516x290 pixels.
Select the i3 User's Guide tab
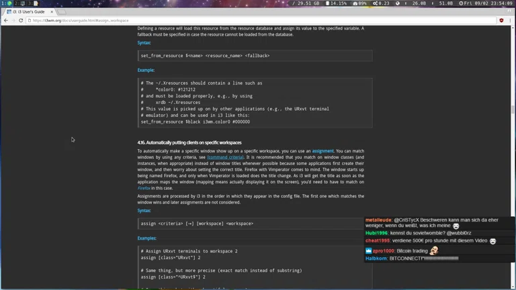pos(28,11)
